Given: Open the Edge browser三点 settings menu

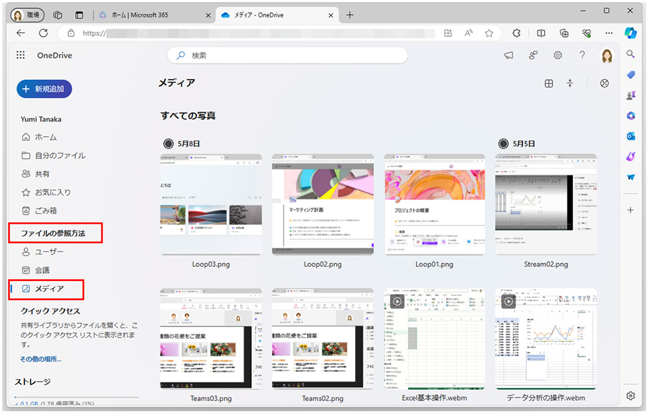Looking at the screenshot, I should pyautogui.click(x=609, y=32).
